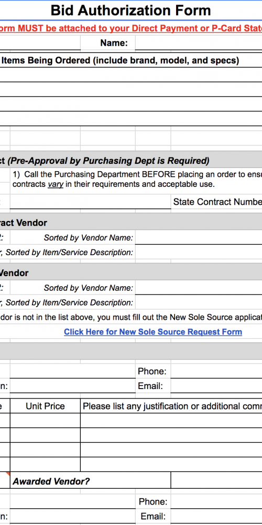This screenshot has width=262, height=525.
Task: Select first Sorted by Item/Service Description cell
Action: 199,252
